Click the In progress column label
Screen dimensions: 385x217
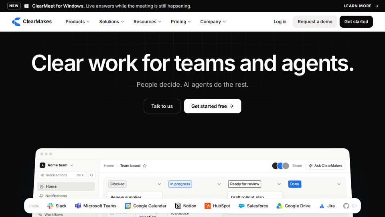pyautogui.click(x=180, y=184)
